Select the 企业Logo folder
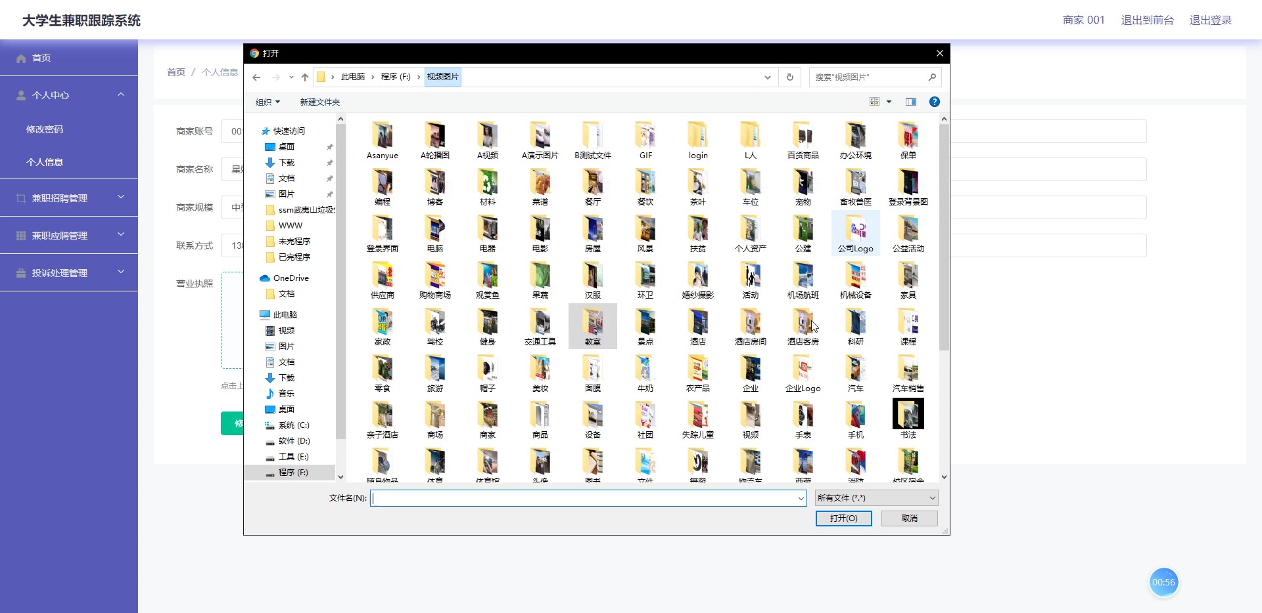The height and width of the screenshot is (613, 1262). coord(803,373)
